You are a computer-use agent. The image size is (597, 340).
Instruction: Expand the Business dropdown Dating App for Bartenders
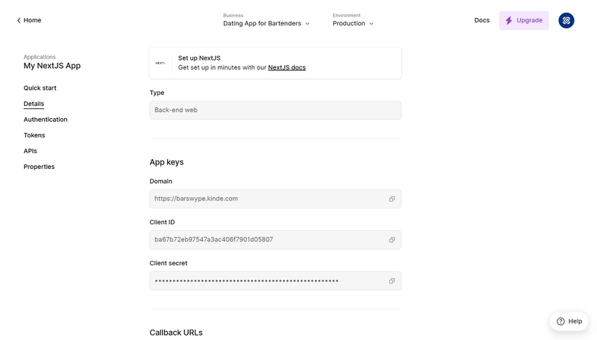[266, 23]
